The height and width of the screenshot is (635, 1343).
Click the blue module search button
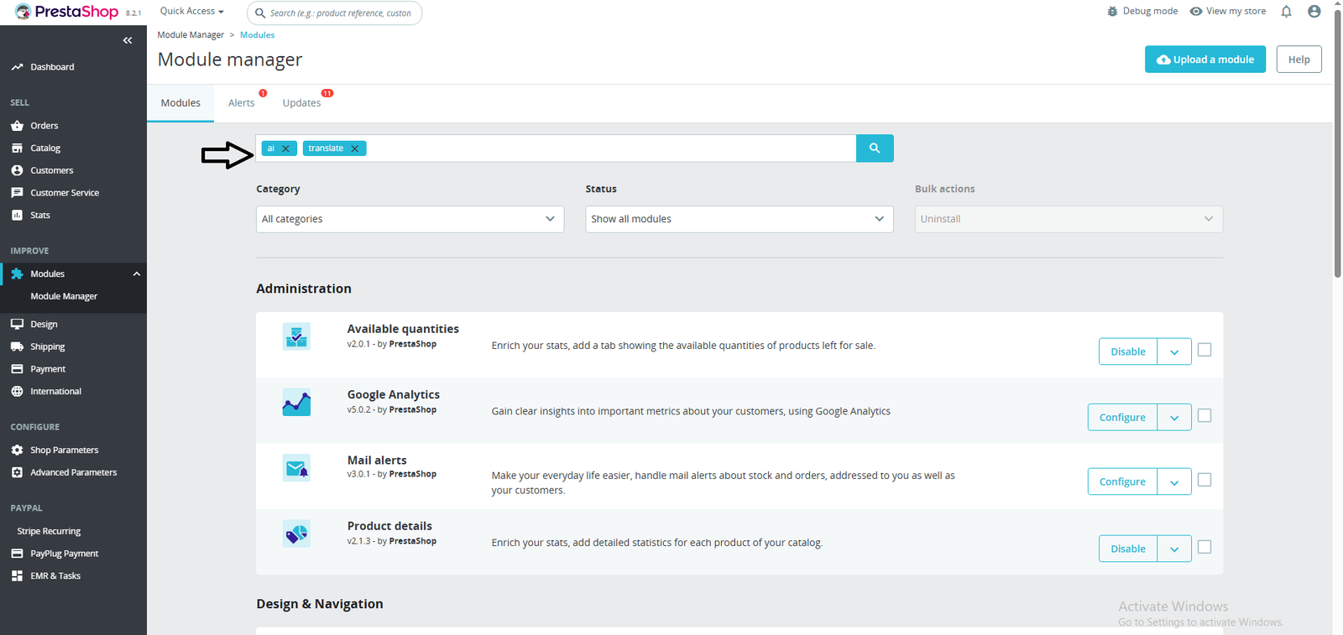[875, 148]
